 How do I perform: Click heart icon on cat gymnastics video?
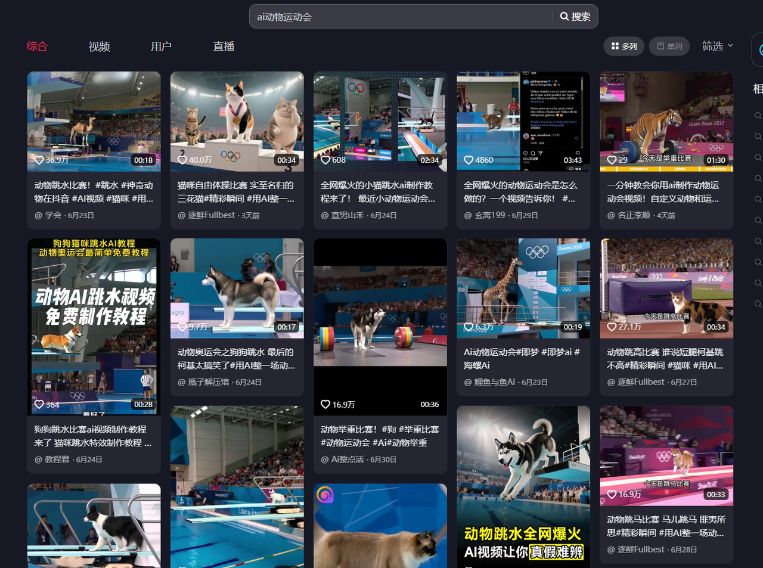(182, 160)
